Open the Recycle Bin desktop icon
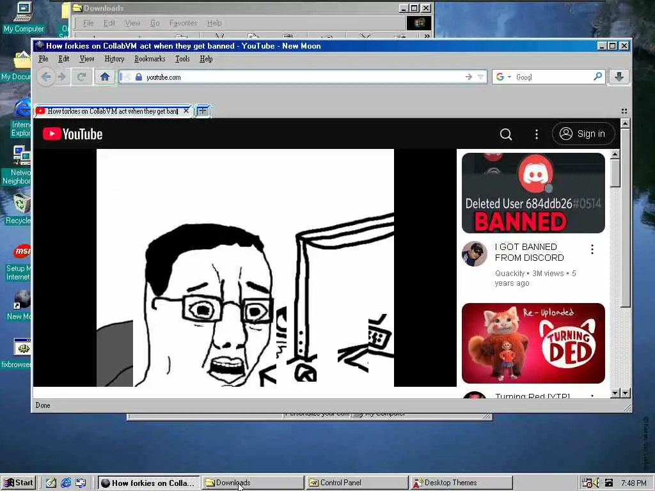 pyautogui.click(x=19, y=210)
